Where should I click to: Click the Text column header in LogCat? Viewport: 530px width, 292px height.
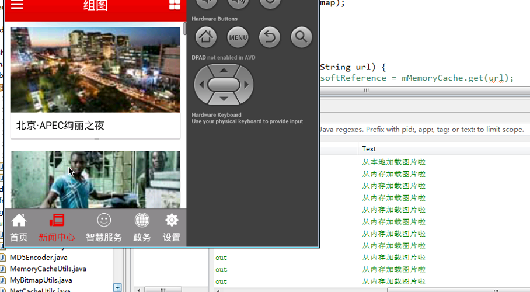[x=369, y=149]
